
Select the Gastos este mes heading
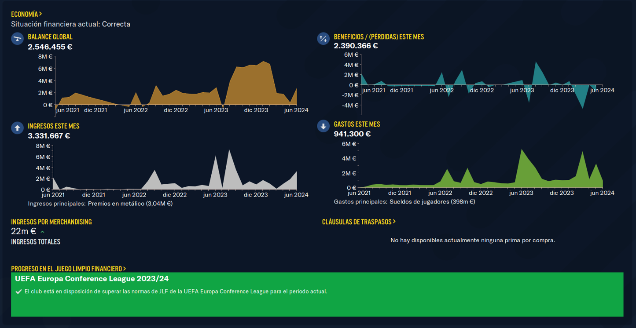[357, 124]
